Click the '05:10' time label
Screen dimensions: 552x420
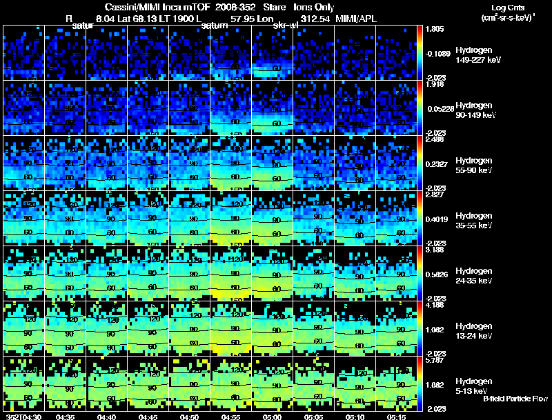coord(355,417)
